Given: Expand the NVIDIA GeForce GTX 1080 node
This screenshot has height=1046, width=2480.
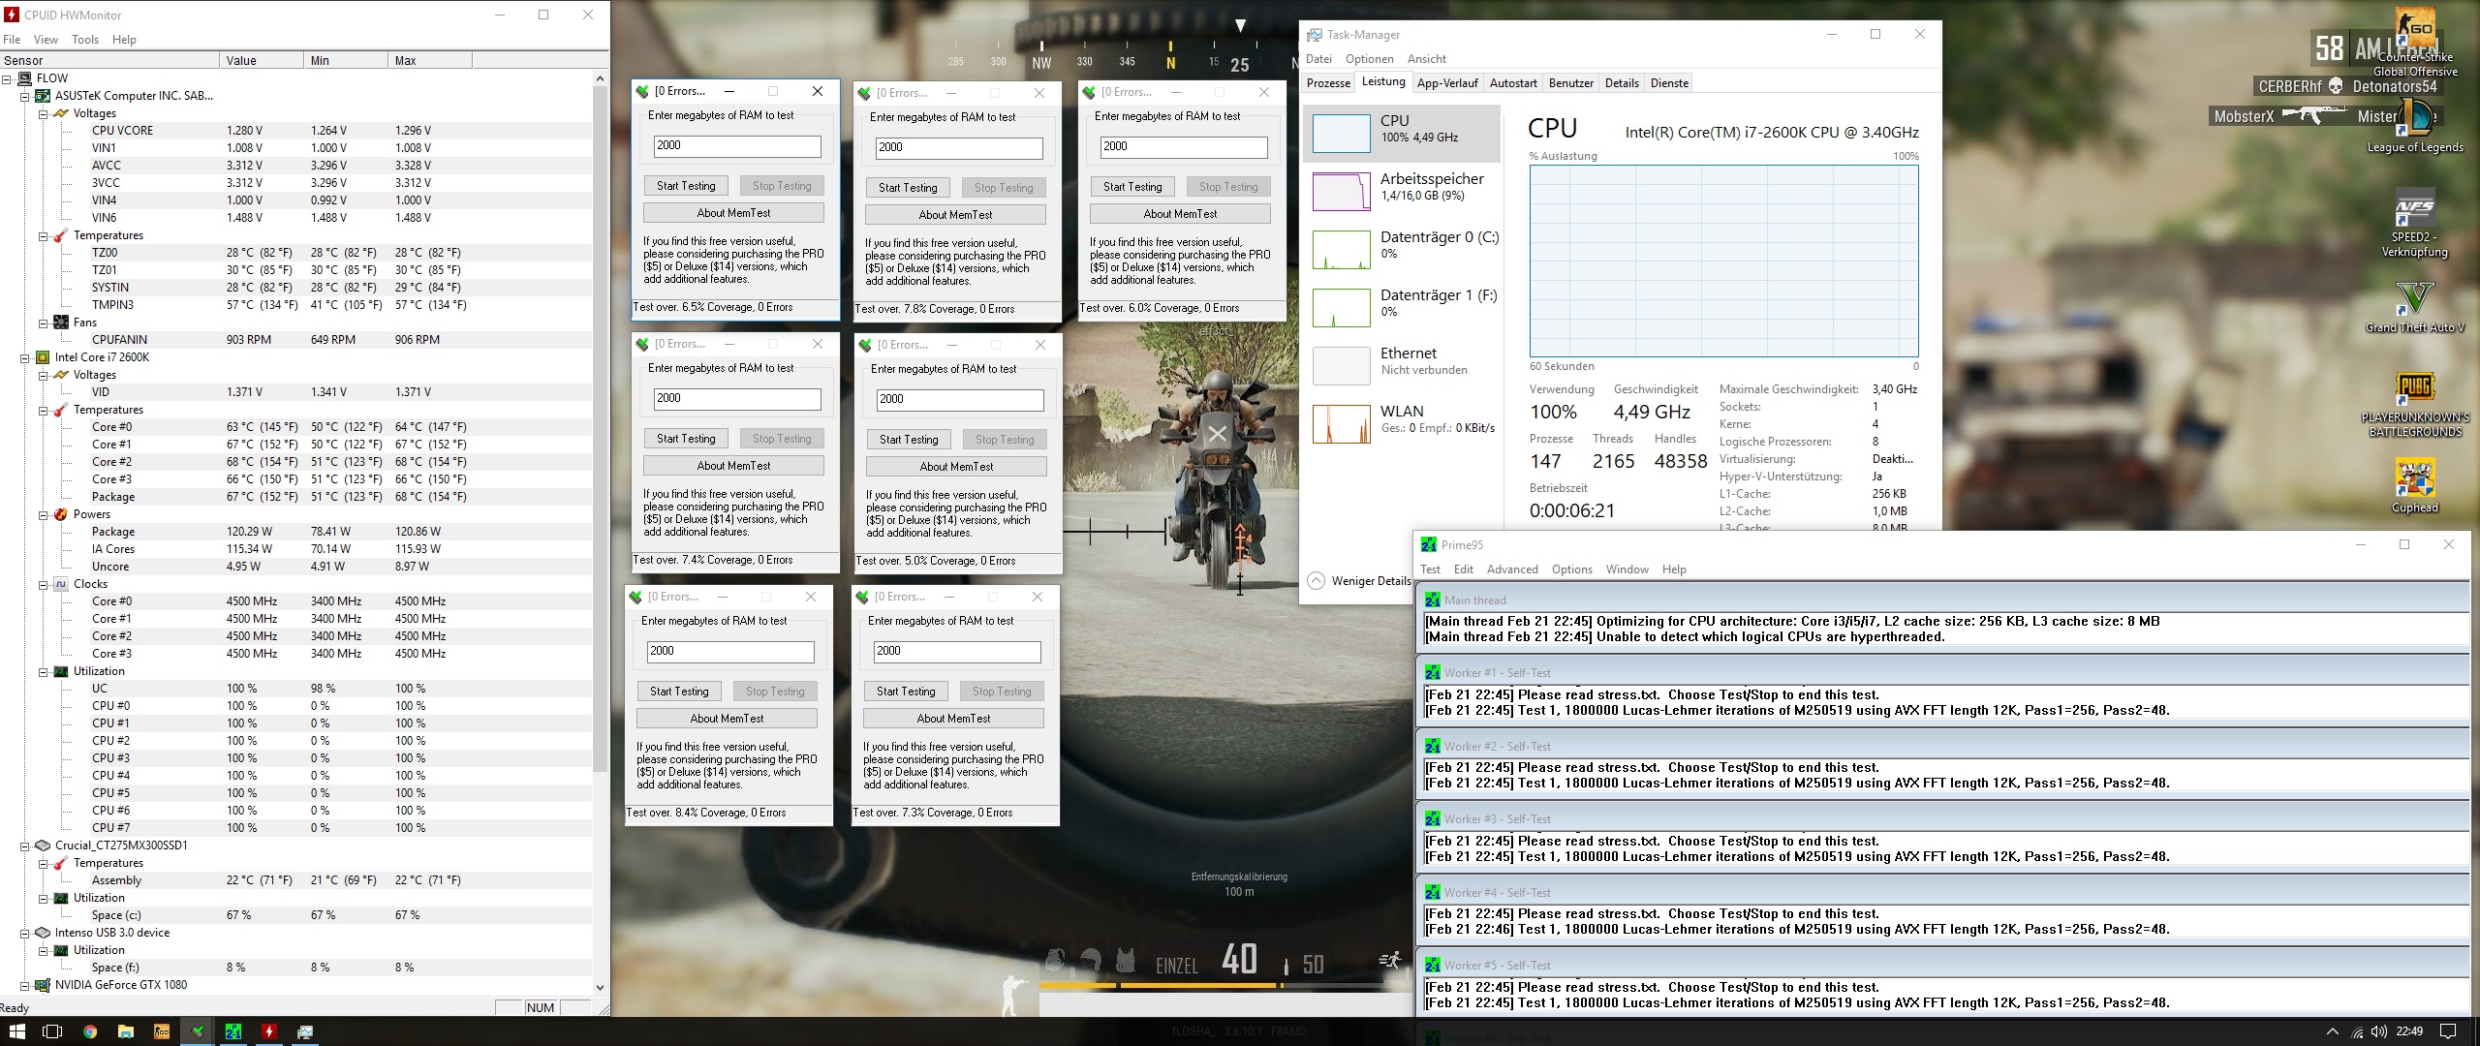Looking at the screenshot, I should (25, 985).
